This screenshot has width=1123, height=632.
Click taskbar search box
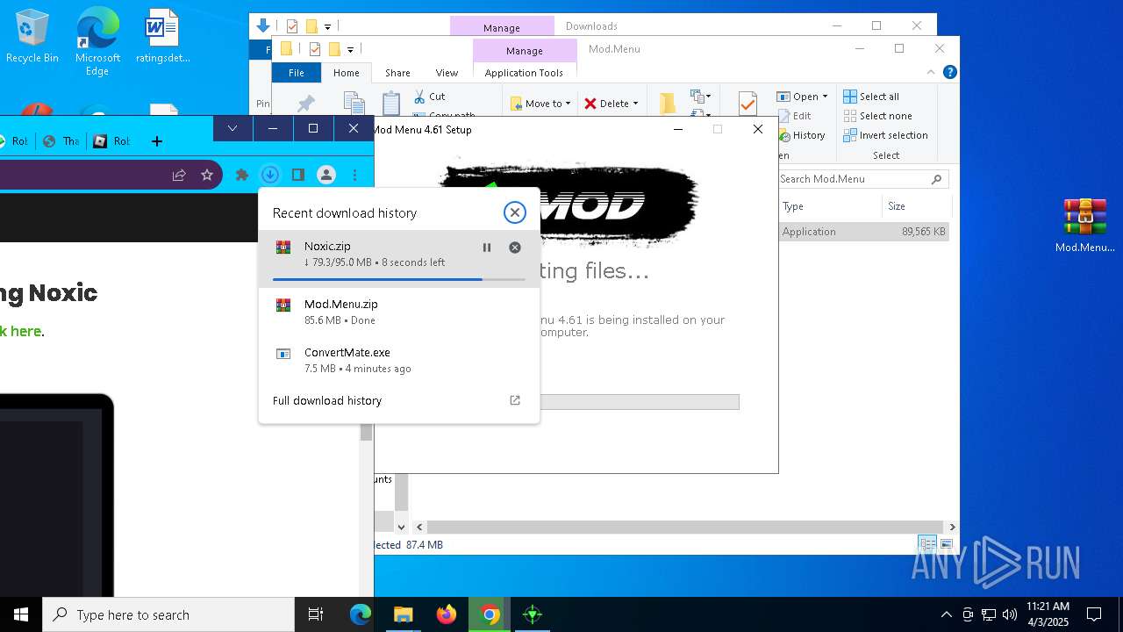coord(168,614)
